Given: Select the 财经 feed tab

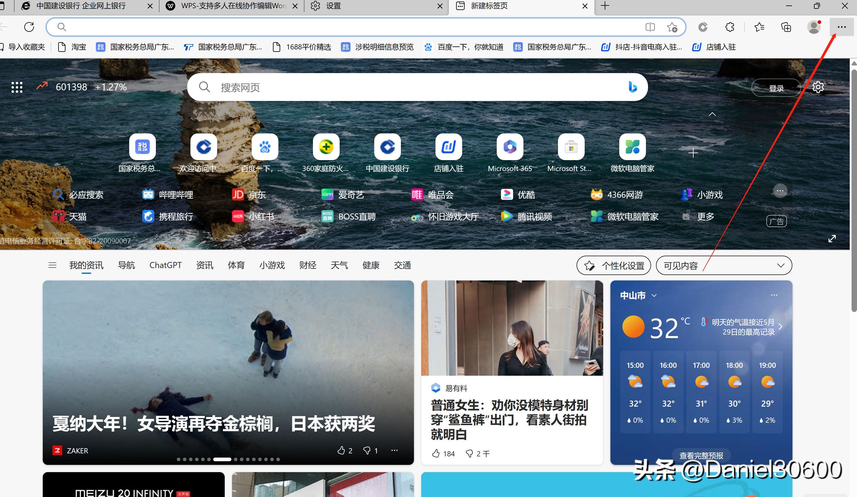Looking at the screenshot, I should 308,265.
